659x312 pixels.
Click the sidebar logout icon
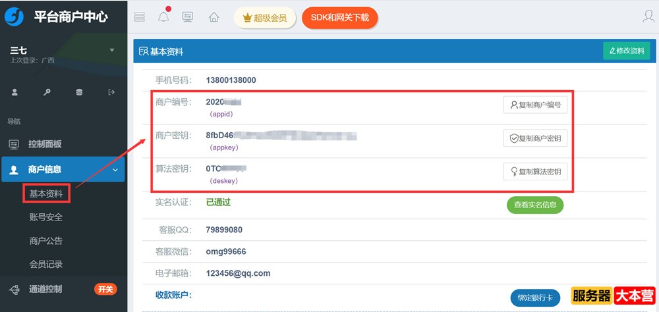coord(111,92)
